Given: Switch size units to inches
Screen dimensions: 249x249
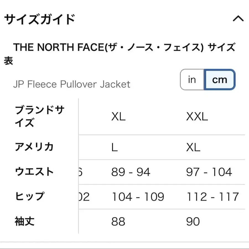Looking at the screenshot, I should coord(192,80).
